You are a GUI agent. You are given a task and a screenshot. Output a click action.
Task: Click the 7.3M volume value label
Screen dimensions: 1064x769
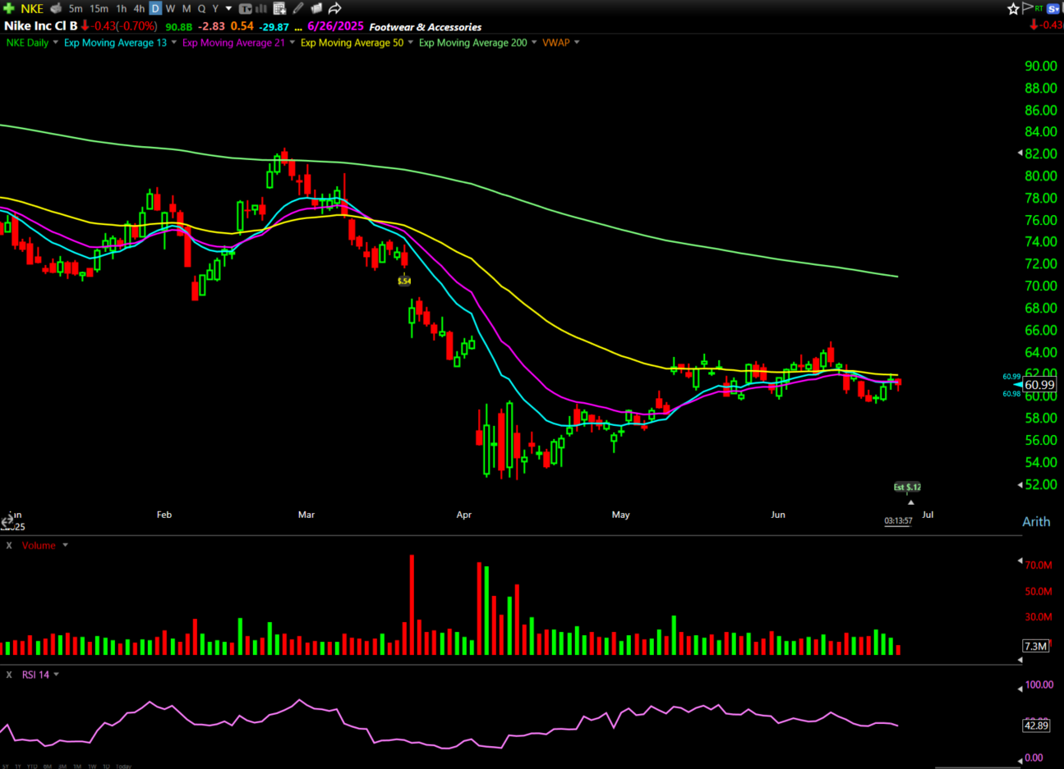[x=1035, y=646]
